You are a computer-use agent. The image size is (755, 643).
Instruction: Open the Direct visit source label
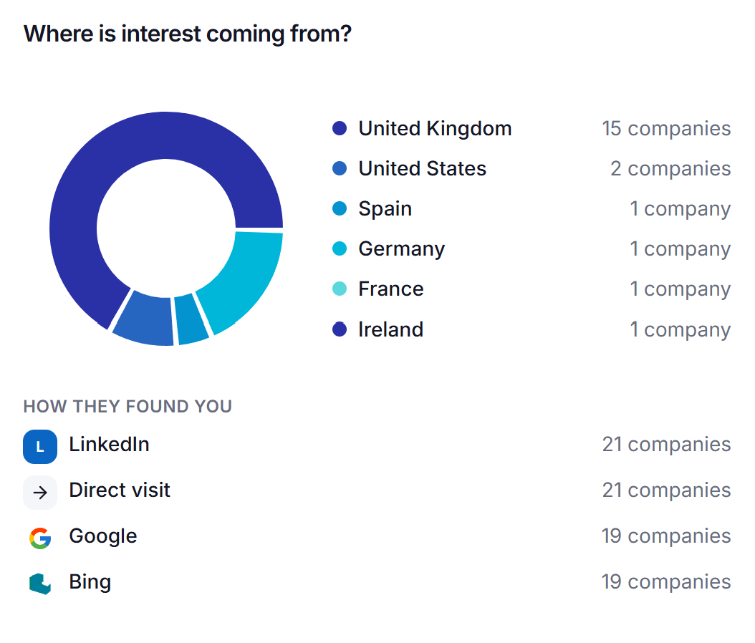point(120,490)
